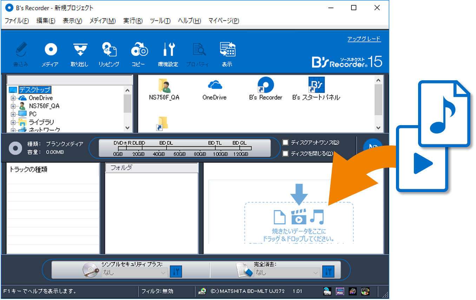Click second status bar tray icon
Image resolution: width=476 pixels, height=300 pixels.
(x=340, y=291)
